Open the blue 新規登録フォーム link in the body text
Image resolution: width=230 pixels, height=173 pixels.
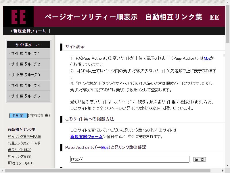[87, 137]
